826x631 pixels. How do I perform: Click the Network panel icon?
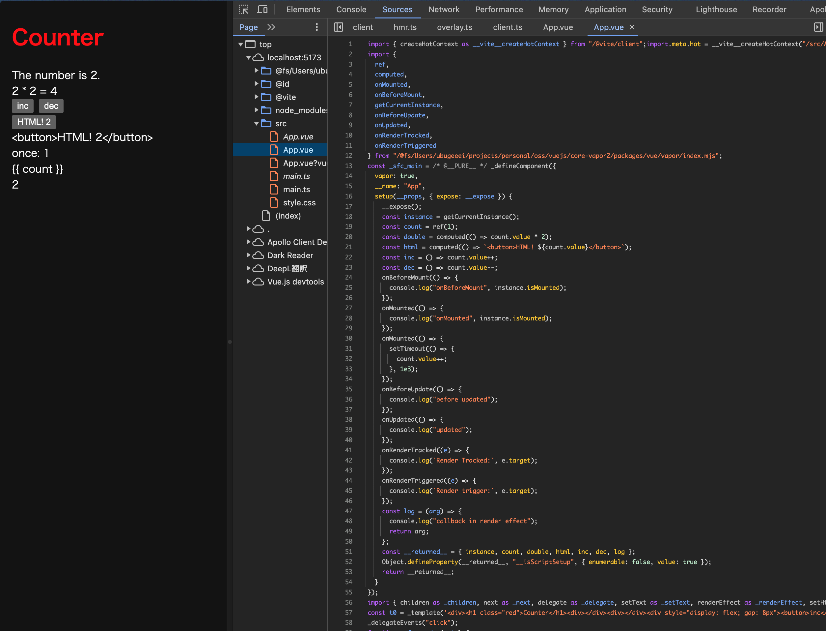point(443,9)
